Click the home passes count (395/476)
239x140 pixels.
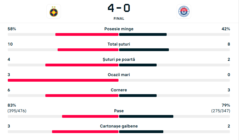pos(17,111)
